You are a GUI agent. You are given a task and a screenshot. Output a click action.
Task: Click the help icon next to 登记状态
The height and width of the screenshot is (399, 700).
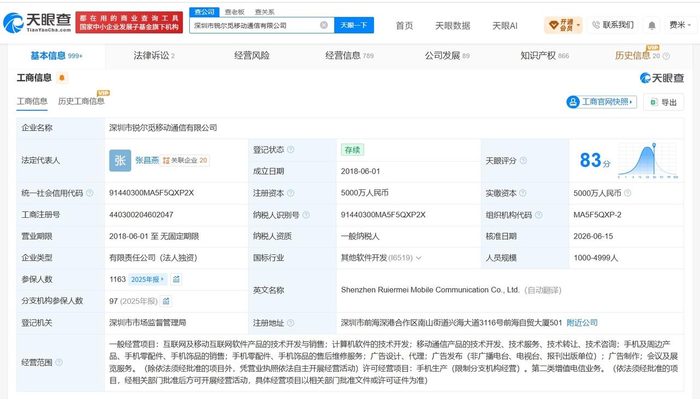[x=290, y=149]
